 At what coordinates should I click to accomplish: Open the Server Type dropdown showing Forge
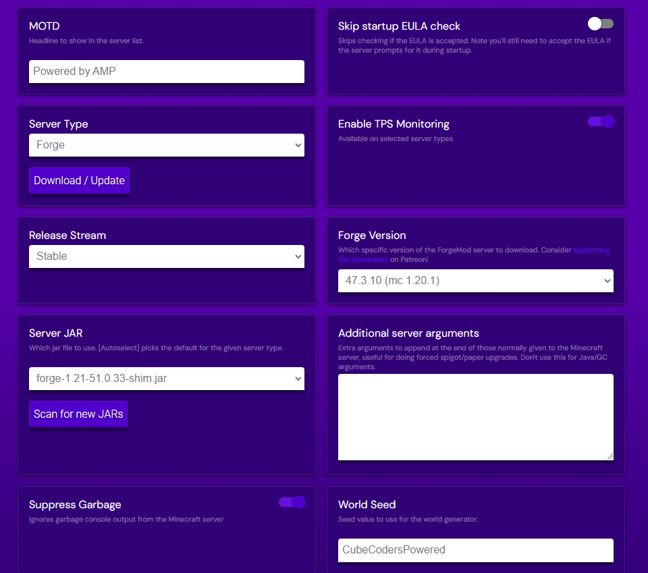tap(167, 145)
